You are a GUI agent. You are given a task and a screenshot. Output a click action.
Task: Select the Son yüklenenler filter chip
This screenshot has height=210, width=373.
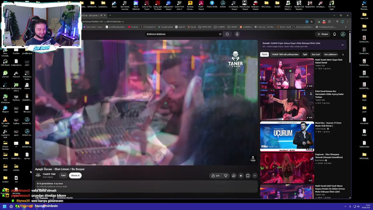(331, 55)
